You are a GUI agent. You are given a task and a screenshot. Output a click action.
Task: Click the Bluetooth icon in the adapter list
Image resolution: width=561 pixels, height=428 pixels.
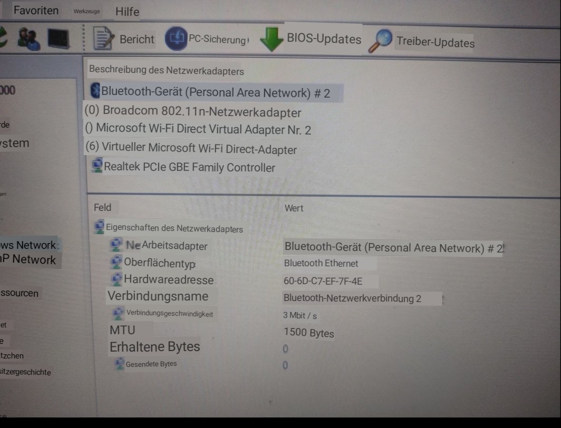click(95, 91)
